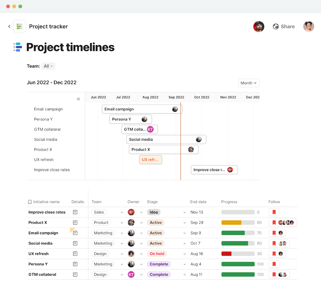Open details icon for Email campaign row
This screenshot has width=321, height=308.
[x=75, y=233]
